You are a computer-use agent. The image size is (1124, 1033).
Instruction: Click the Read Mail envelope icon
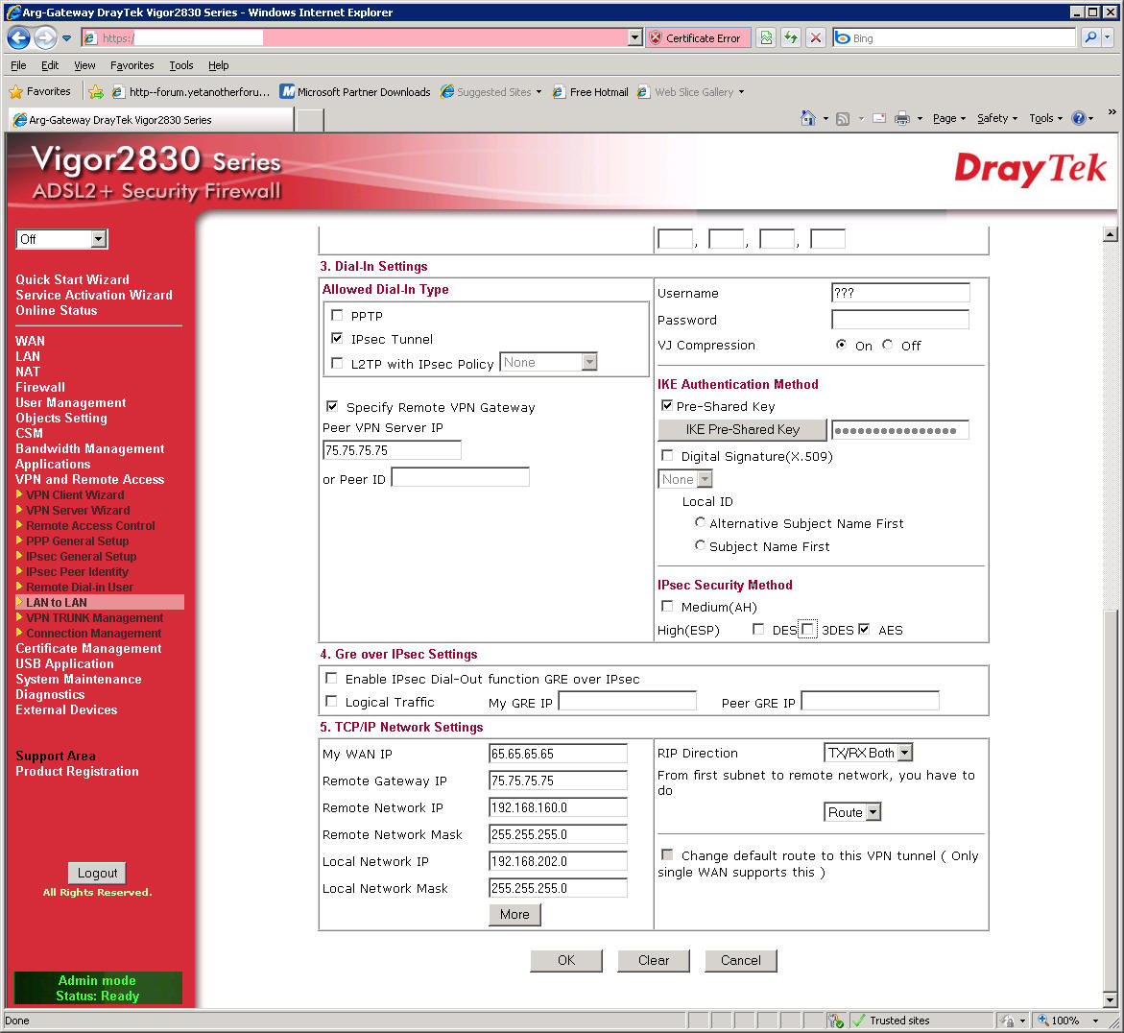click(879, 118)
